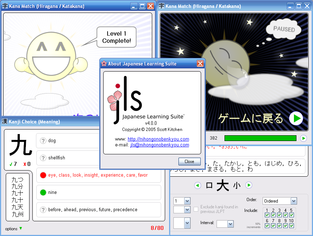Open the http://nihongonobenkyou.com link
The image size is (313, 236).
(x=158, y=139)
